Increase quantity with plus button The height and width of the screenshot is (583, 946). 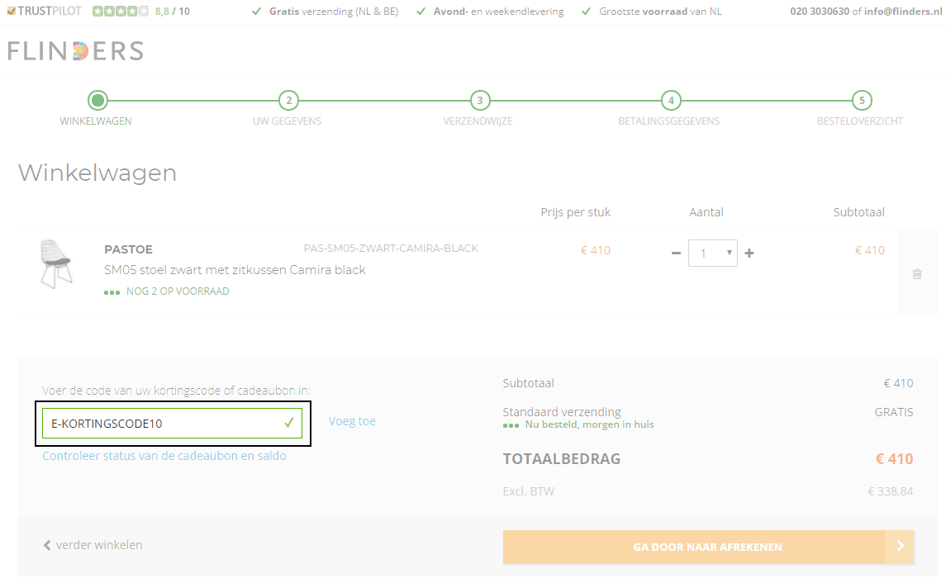(749, 254)
